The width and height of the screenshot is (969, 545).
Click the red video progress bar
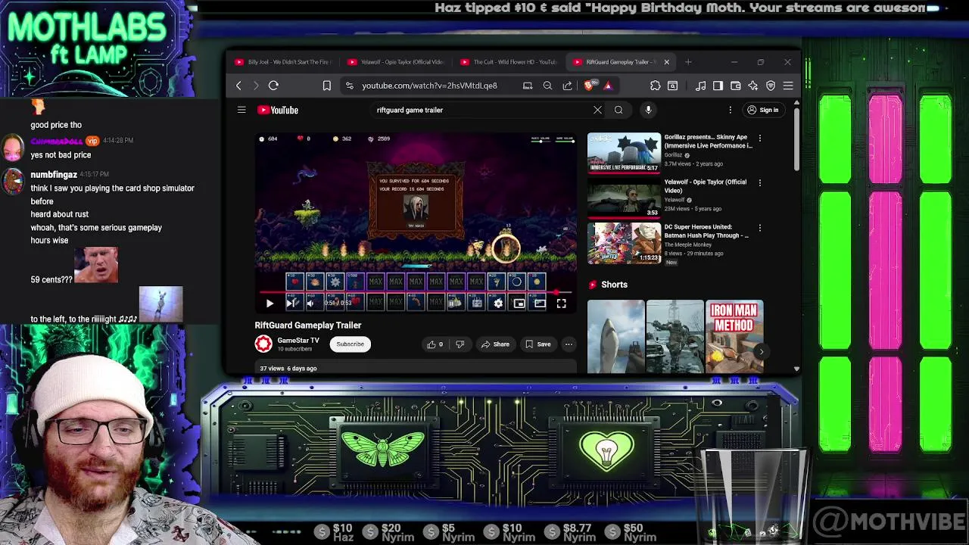tap(416, 292)
